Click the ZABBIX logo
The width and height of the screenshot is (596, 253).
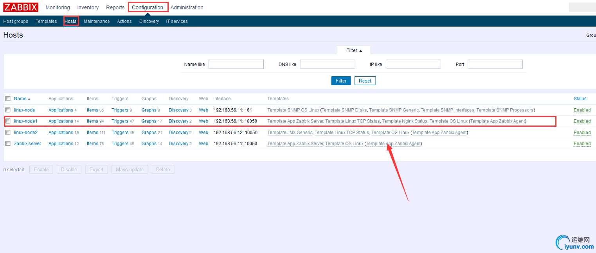click(x=21, y=7)
